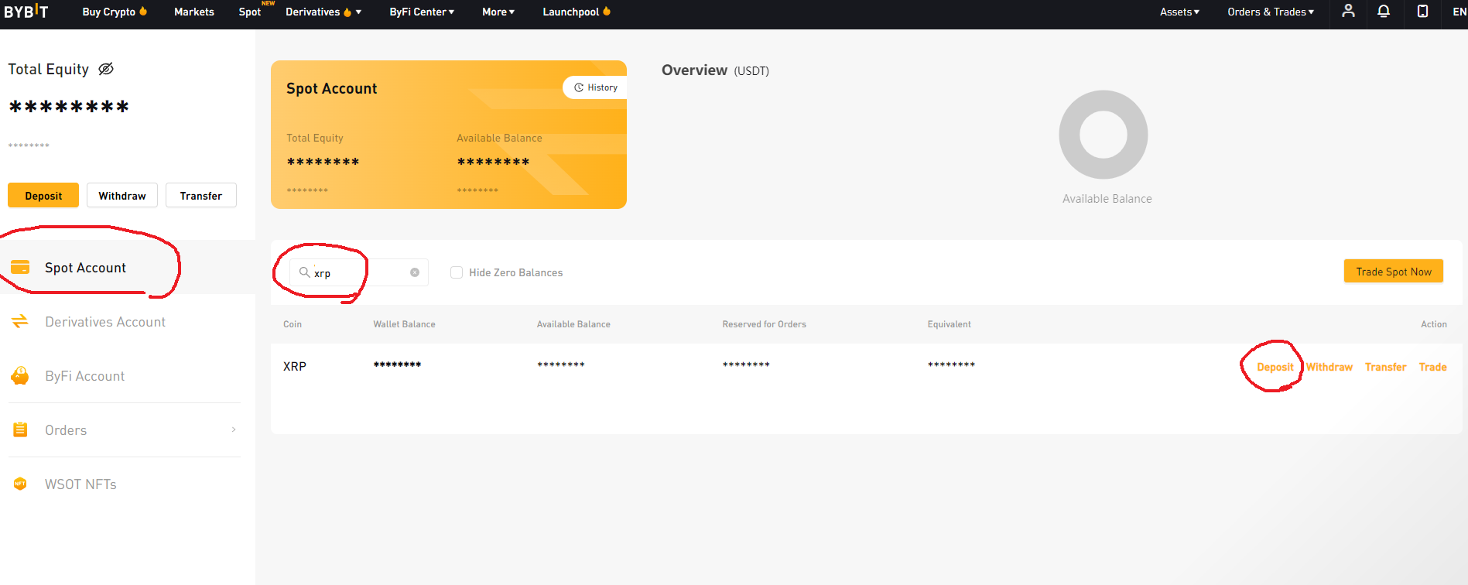The width and height of the screenshot is (1468, 585).
Task: Expand the More dropdown
Action: [498, 12]
